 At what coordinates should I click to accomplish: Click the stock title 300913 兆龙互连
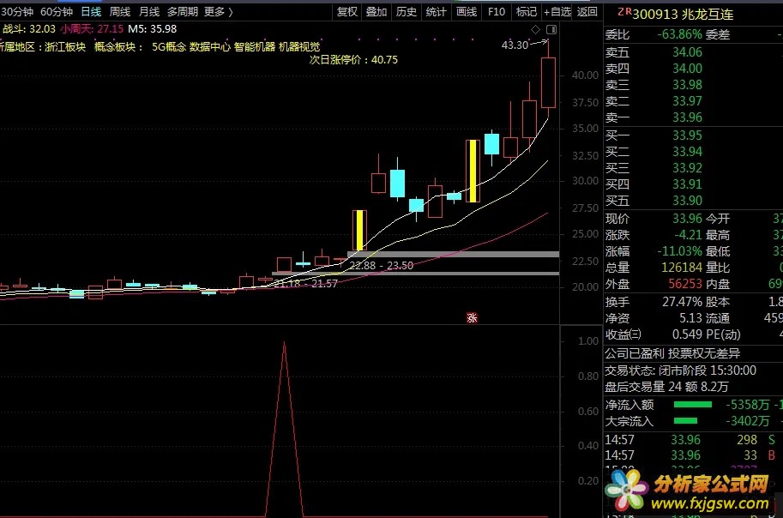click(683, 14)
